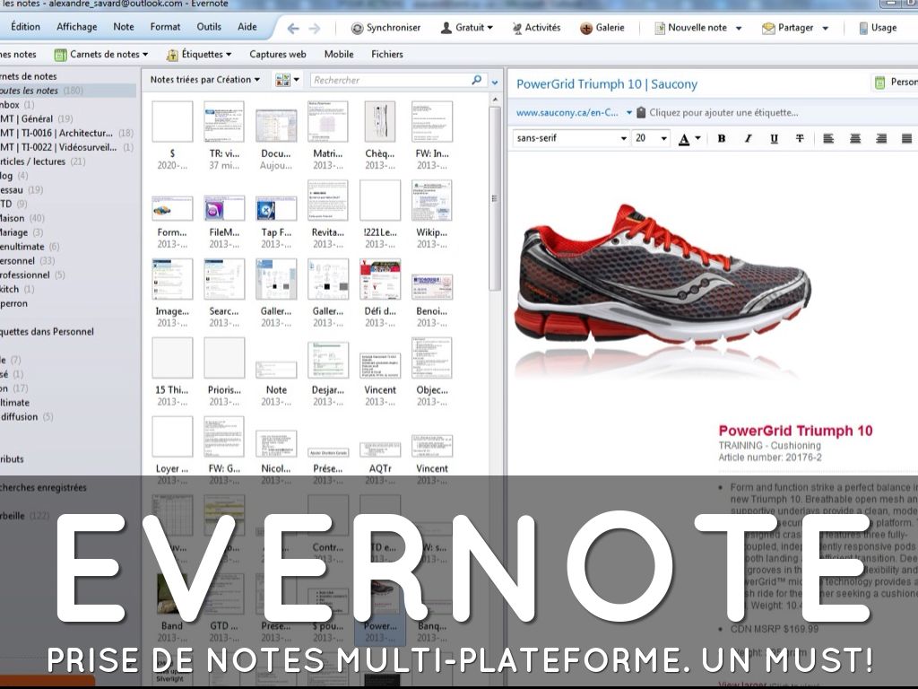Align text to center
Image resolution: width=918 pixels, height=689 pixels.
click(x=855, y=138)
